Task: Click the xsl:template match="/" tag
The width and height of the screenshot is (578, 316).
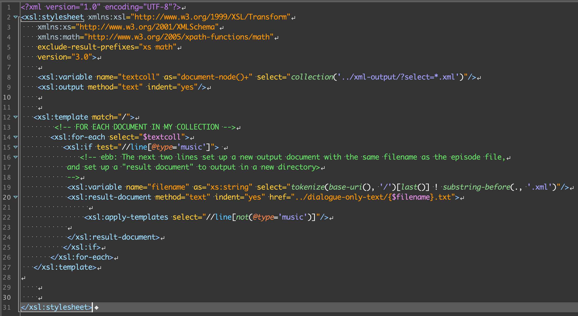Action: (x=84, y=117)
